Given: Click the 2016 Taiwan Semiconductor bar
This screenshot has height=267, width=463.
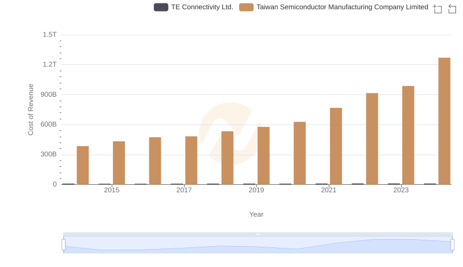Looking at the screenshot, I should point(155,160).
